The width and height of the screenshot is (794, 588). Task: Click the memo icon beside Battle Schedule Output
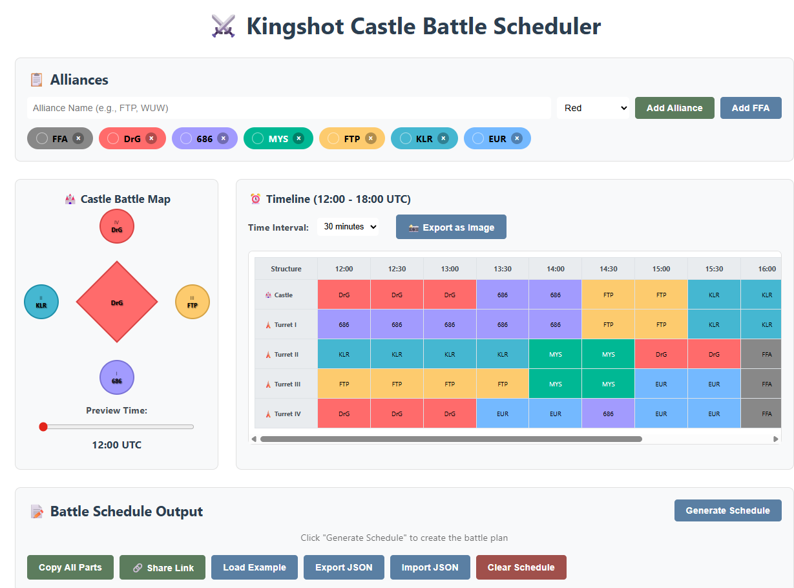click(37, 510)
